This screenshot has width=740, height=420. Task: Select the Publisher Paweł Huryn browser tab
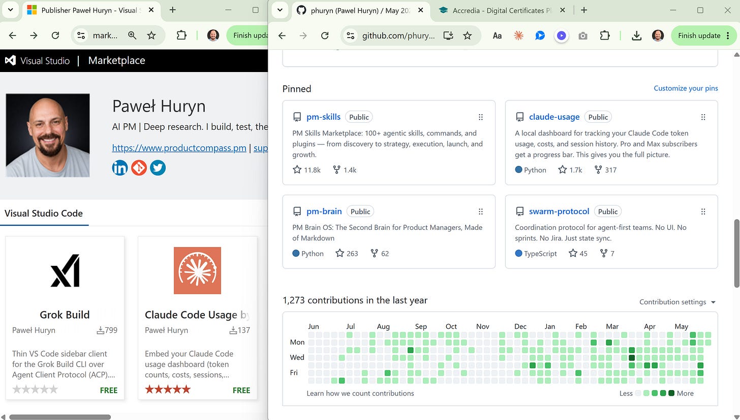pyautogui.click(x=90, y=10)
